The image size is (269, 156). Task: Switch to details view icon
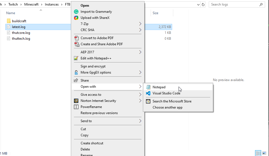(x=258, y=153)
